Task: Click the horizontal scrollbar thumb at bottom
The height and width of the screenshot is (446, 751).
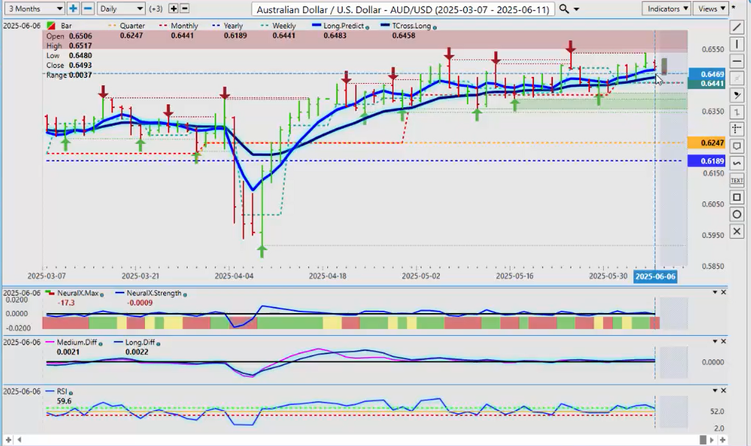Action: 702,439
